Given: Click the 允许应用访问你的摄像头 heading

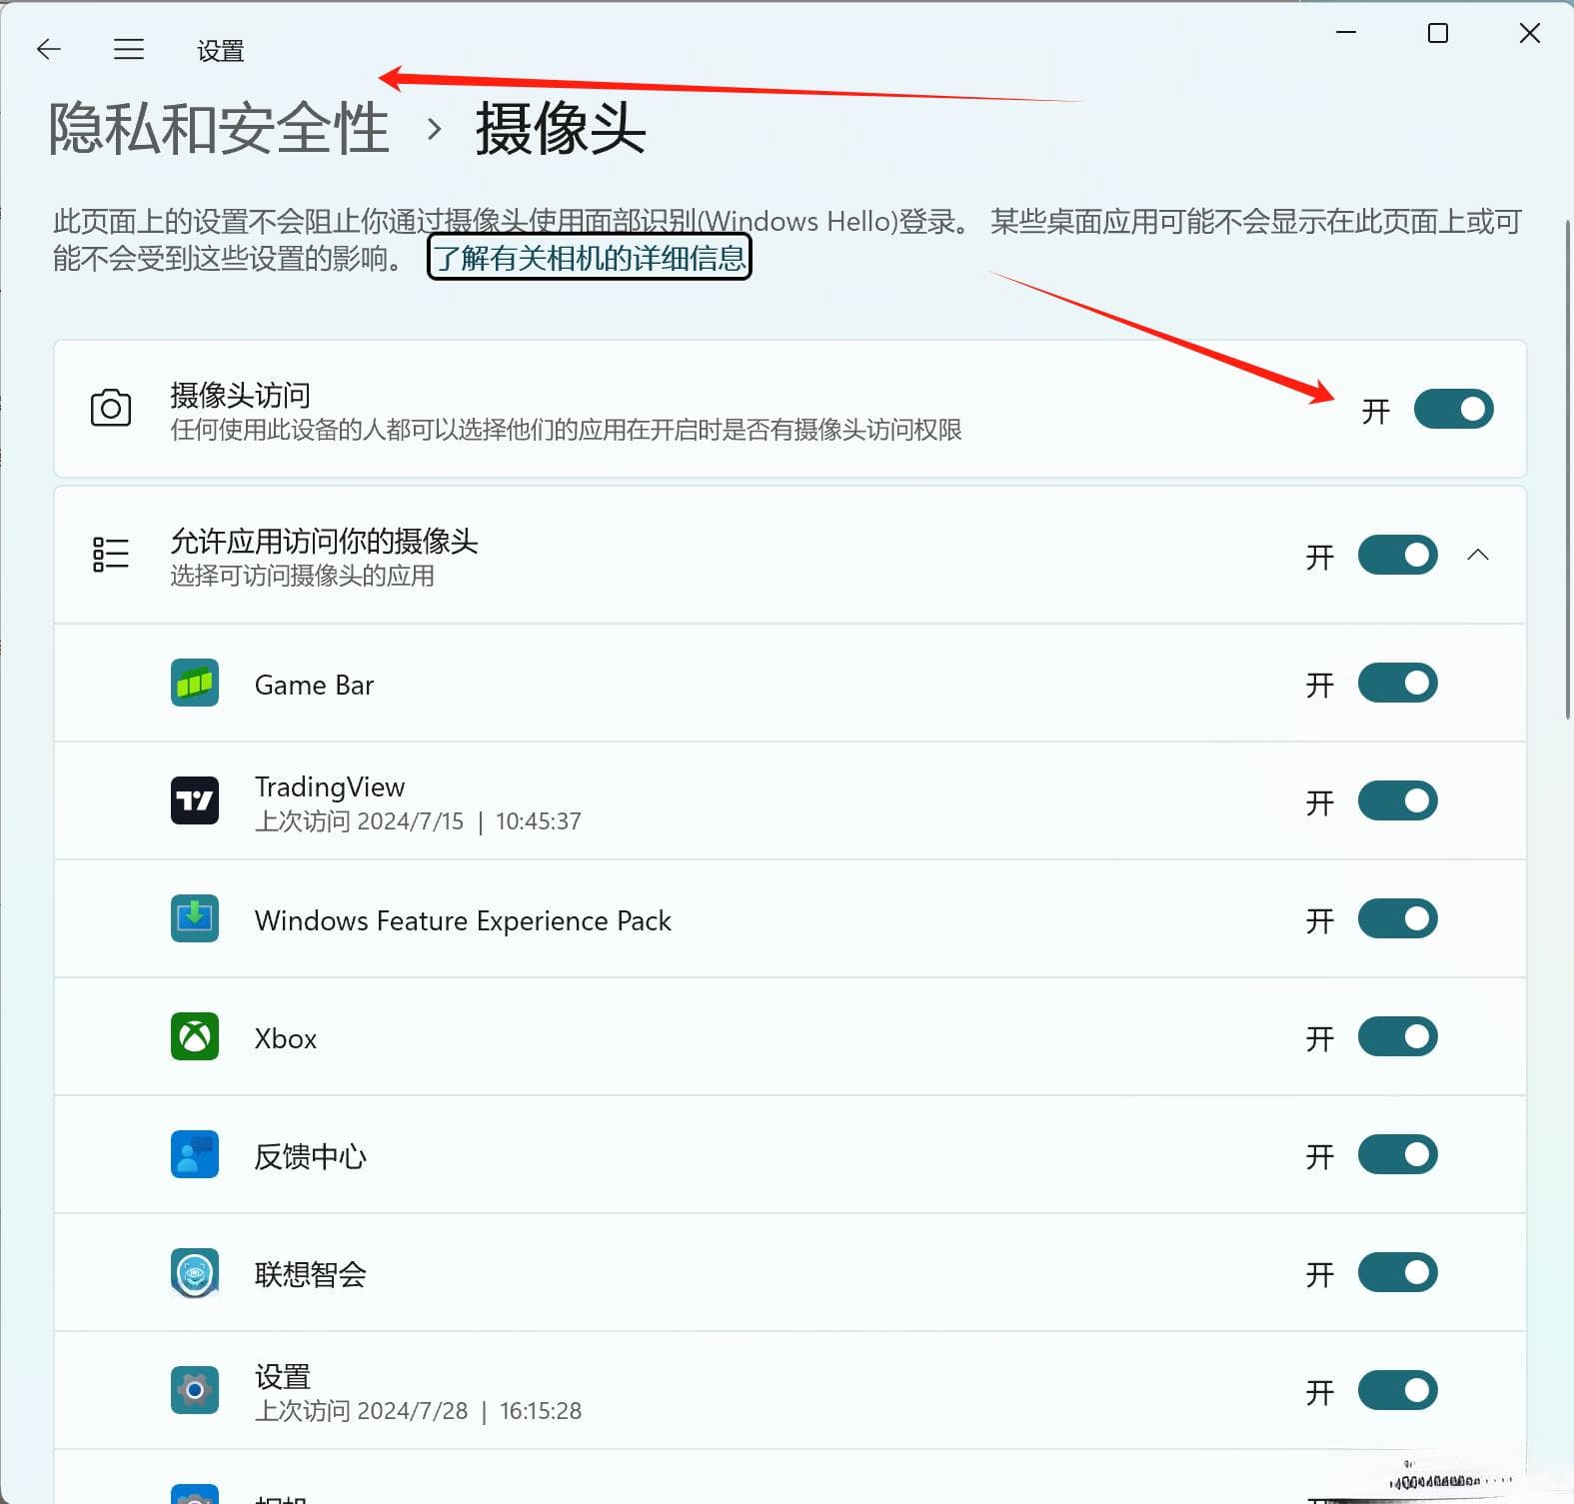Looking at the screenshot, I should coord(324,541).
